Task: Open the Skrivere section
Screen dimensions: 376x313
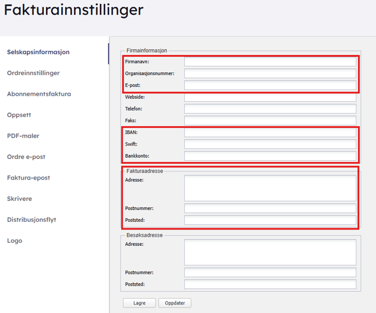Action: point(19,199)
